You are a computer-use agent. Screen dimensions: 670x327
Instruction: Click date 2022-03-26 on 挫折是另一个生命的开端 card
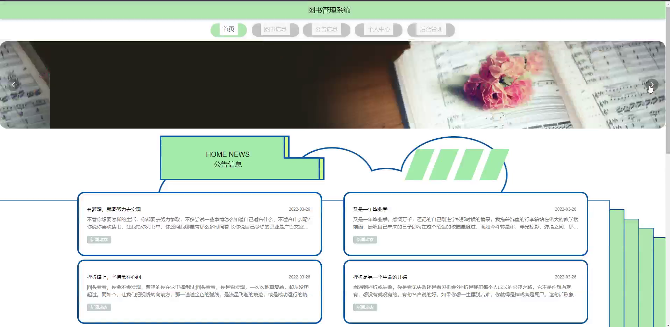pos(565,277)
